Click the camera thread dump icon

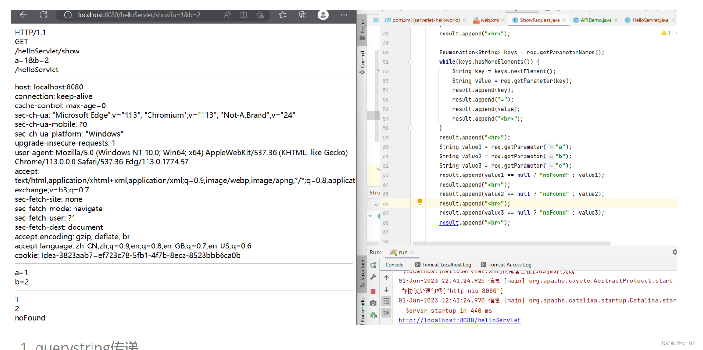coord(373,303)
